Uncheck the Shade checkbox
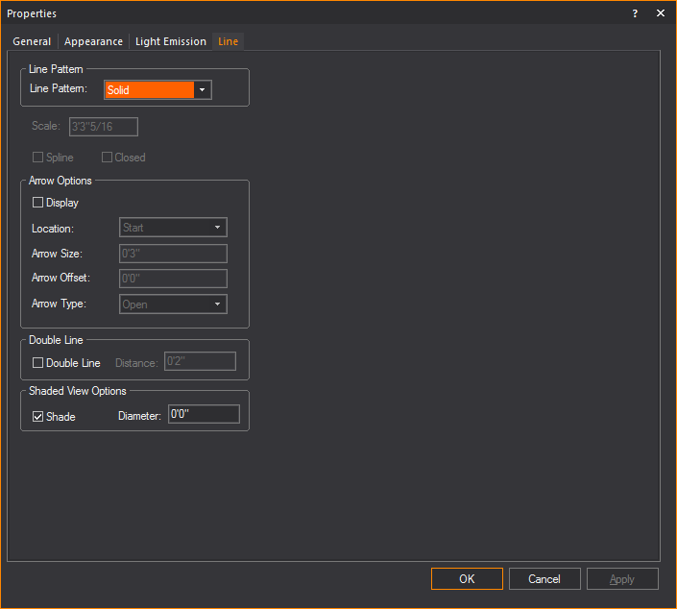677x609 pixels. click(38, 417)
